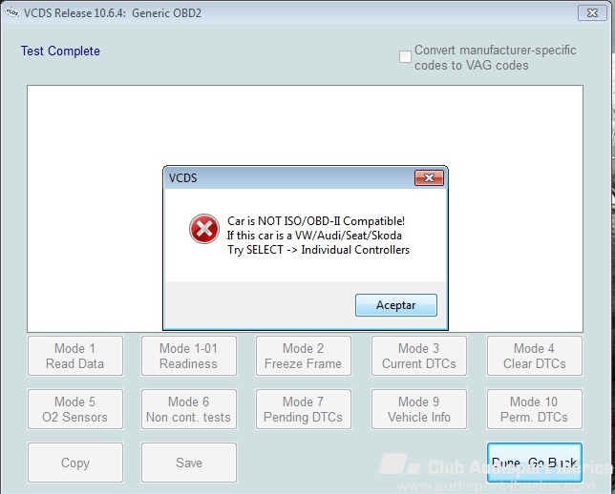Select Mode 4 Clear DTCs
The height and width of the screenshot is (494, 615).
tap(534, 356)
